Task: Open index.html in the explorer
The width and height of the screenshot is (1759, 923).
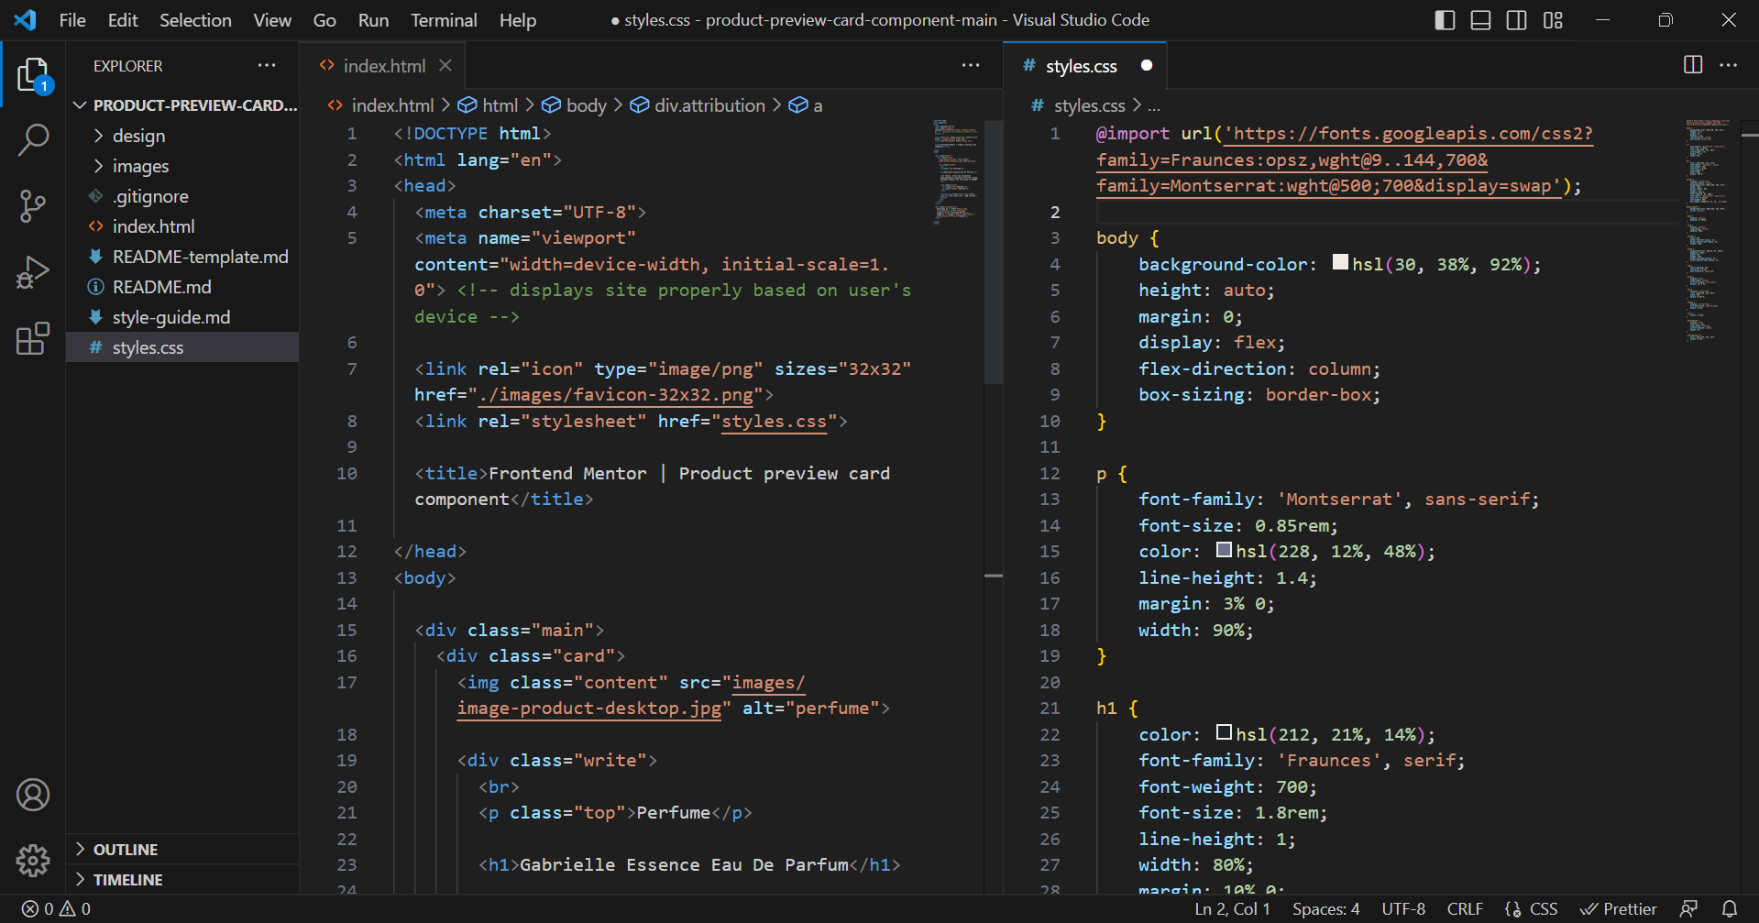Action: click(x=183, y=226)
